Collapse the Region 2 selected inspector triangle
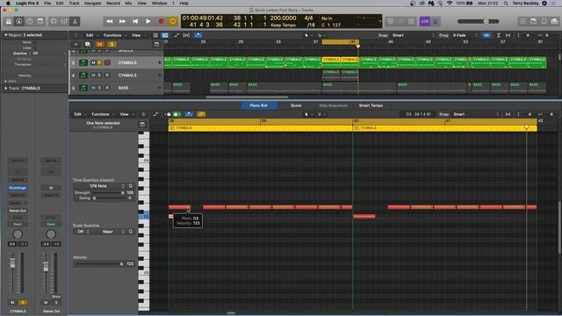This screenshot has width=562, height=316. [x=6, y=35]
